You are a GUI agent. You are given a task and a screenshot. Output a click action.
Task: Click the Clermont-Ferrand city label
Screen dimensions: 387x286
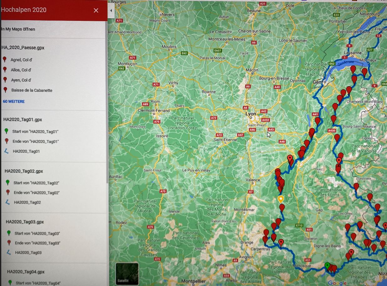point(154,111)
